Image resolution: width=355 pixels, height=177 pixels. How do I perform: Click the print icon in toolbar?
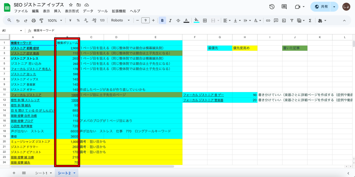click(x=34, y=20)
